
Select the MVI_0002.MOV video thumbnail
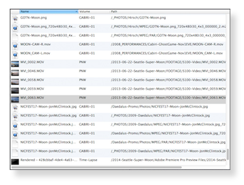click(15, 64)
